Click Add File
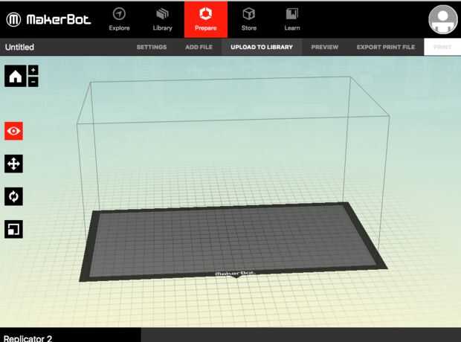The image size is (461, 342). tap(199, 47)
